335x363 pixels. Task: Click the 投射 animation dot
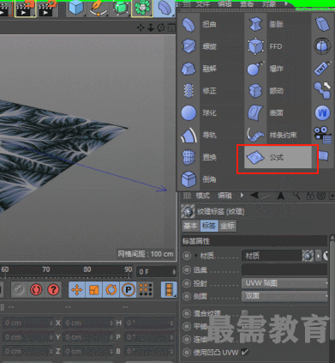187,283
